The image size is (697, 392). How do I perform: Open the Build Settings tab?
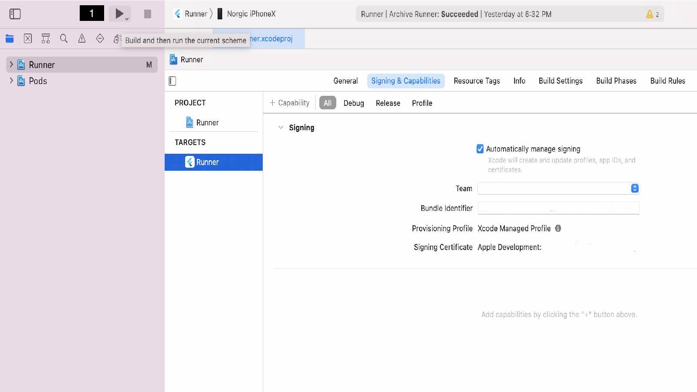561,81
